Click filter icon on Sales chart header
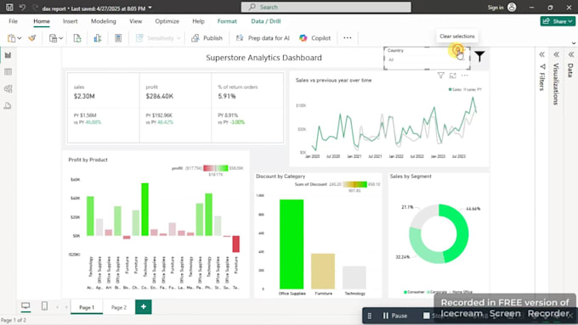 click(440, 76)
